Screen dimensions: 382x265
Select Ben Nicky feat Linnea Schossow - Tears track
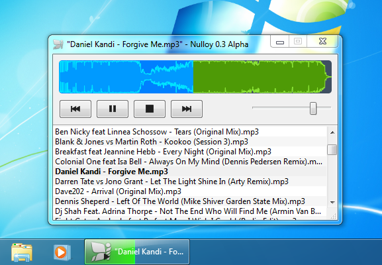(x=190, y=132)
